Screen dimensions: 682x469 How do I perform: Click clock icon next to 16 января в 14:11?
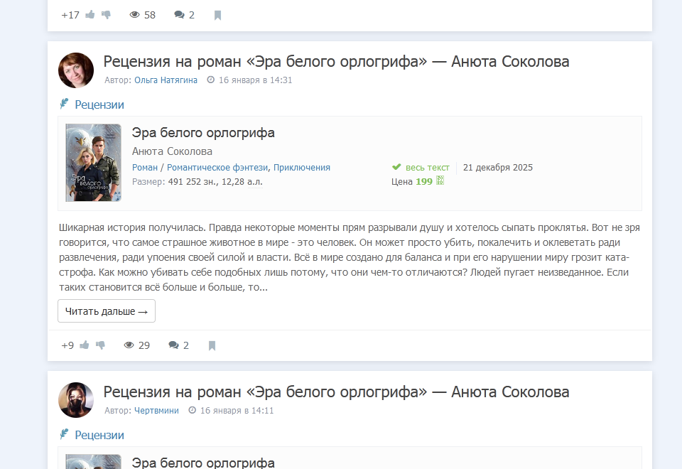point(193,410)
